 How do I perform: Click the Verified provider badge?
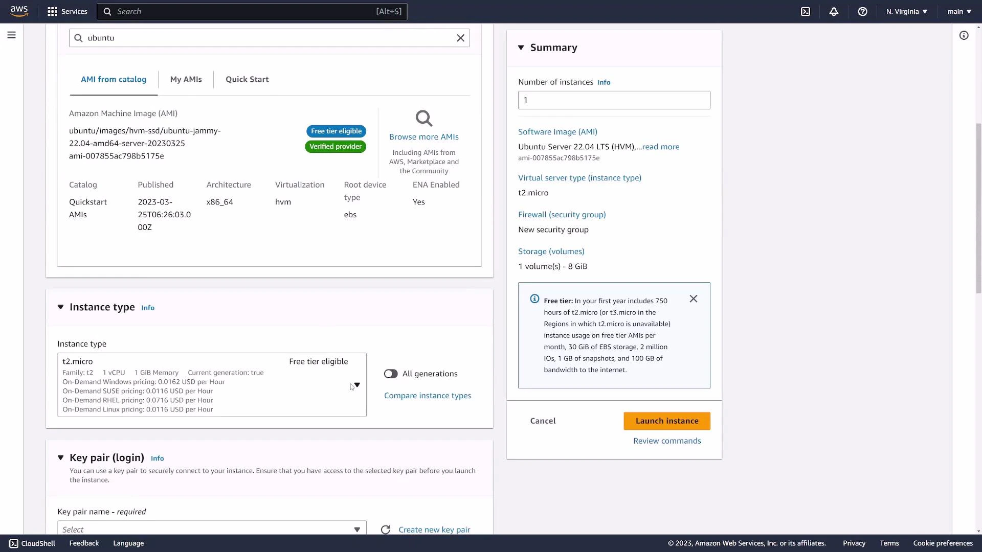click(335, 147)
